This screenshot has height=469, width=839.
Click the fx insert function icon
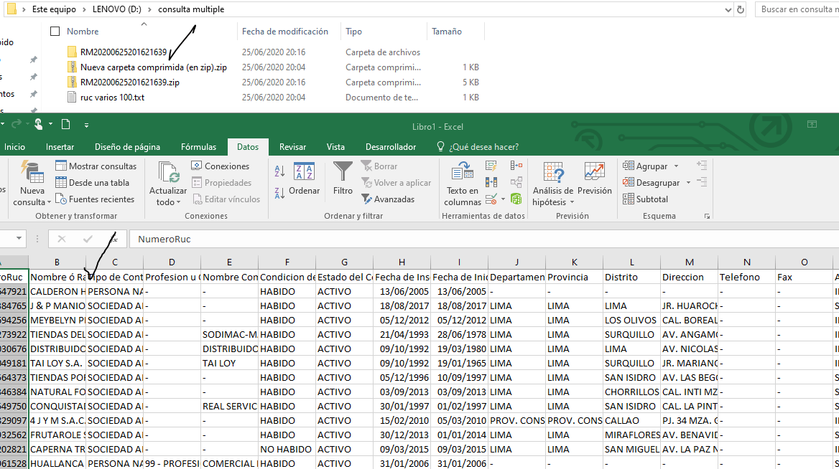tap(113, 240)
